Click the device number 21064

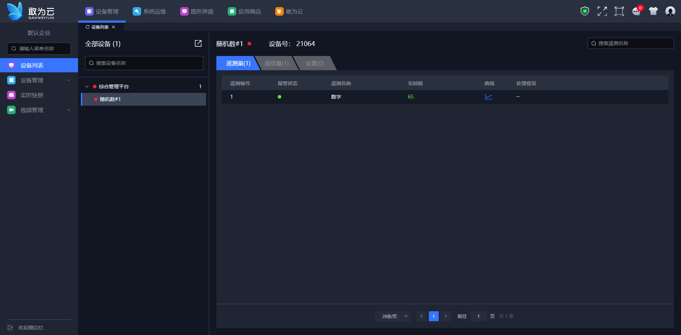click(306, 44)
